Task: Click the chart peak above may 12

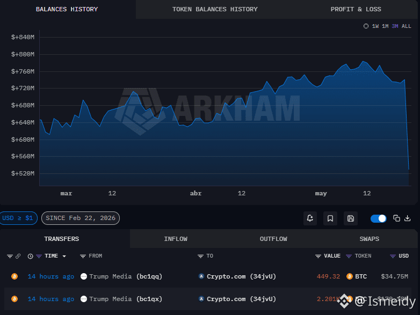Action: (x=363, y=62)
